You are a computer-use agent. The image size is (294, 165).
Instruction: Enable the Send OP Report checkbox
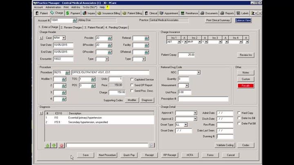tap(132, 85)
